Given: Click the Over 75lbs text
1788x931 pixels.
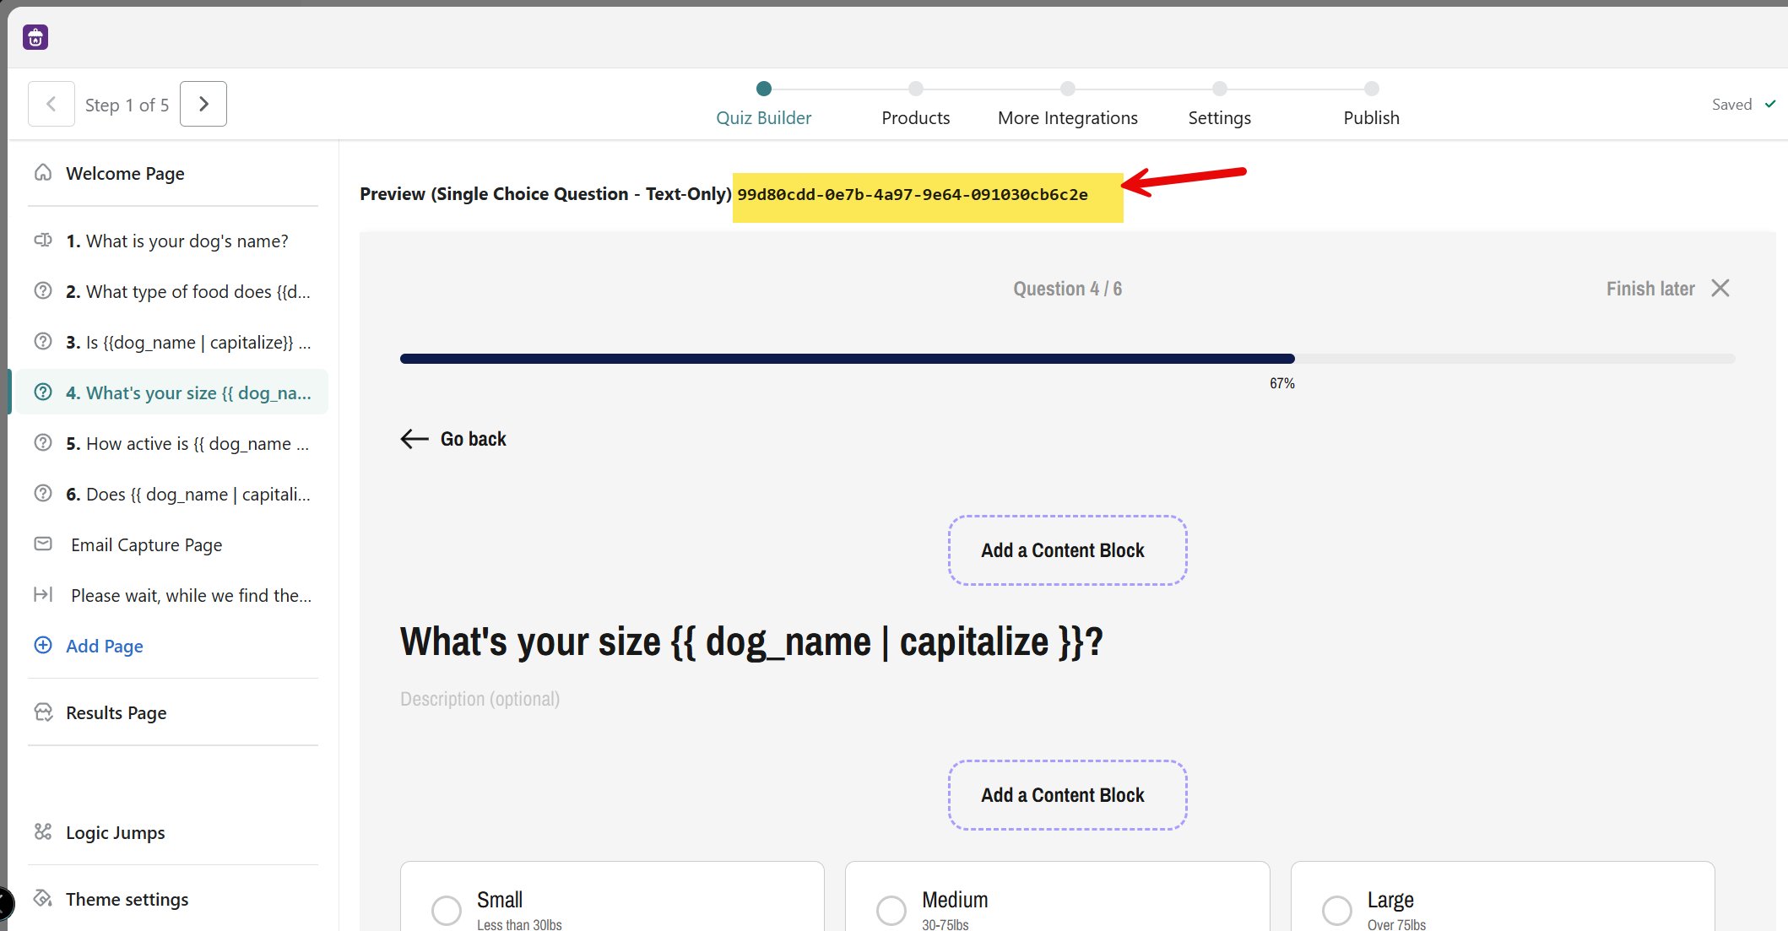Looking at the screenshot, I should point(1396,924).
